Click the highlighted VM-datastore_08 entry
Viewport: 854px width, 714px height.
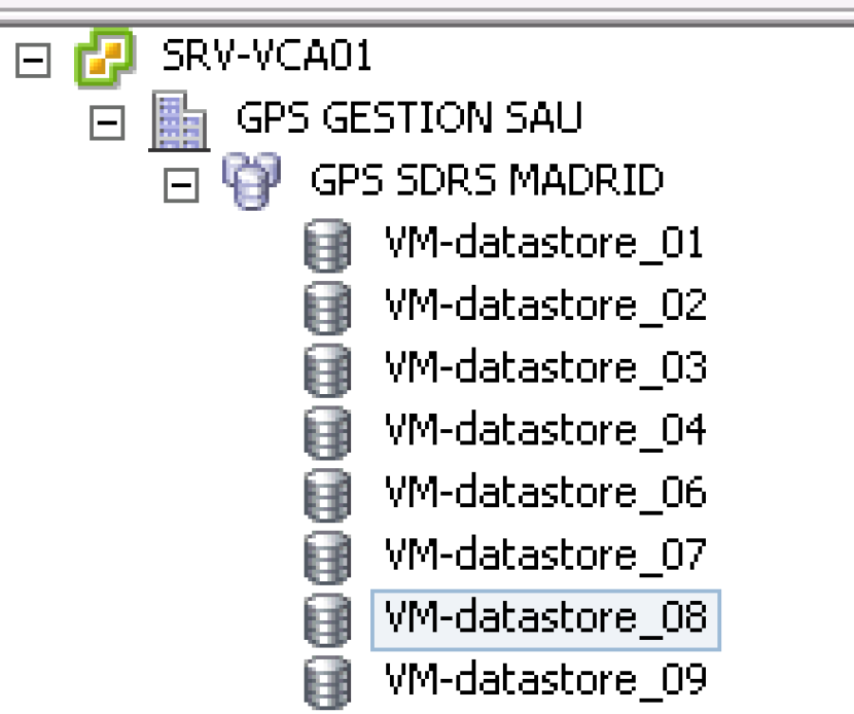(x=545, y=618)
